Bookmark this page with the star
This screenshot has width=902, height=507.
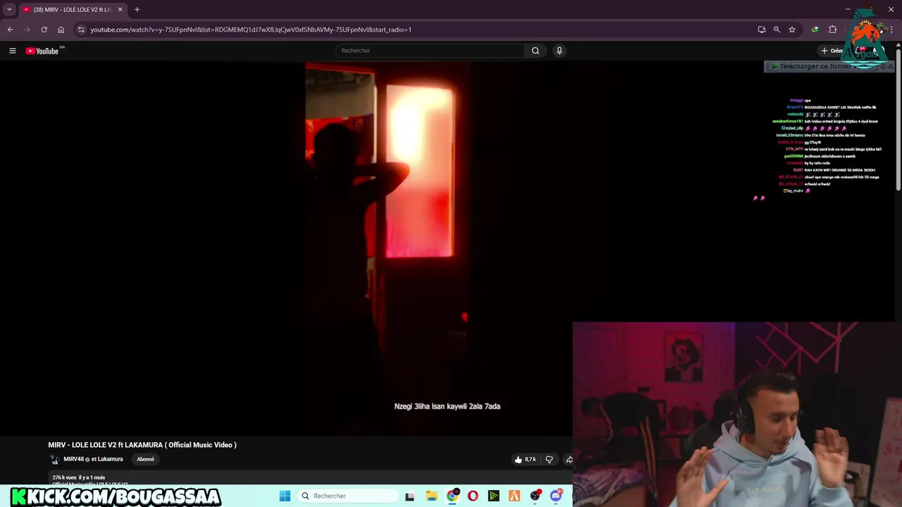[792, 30]
